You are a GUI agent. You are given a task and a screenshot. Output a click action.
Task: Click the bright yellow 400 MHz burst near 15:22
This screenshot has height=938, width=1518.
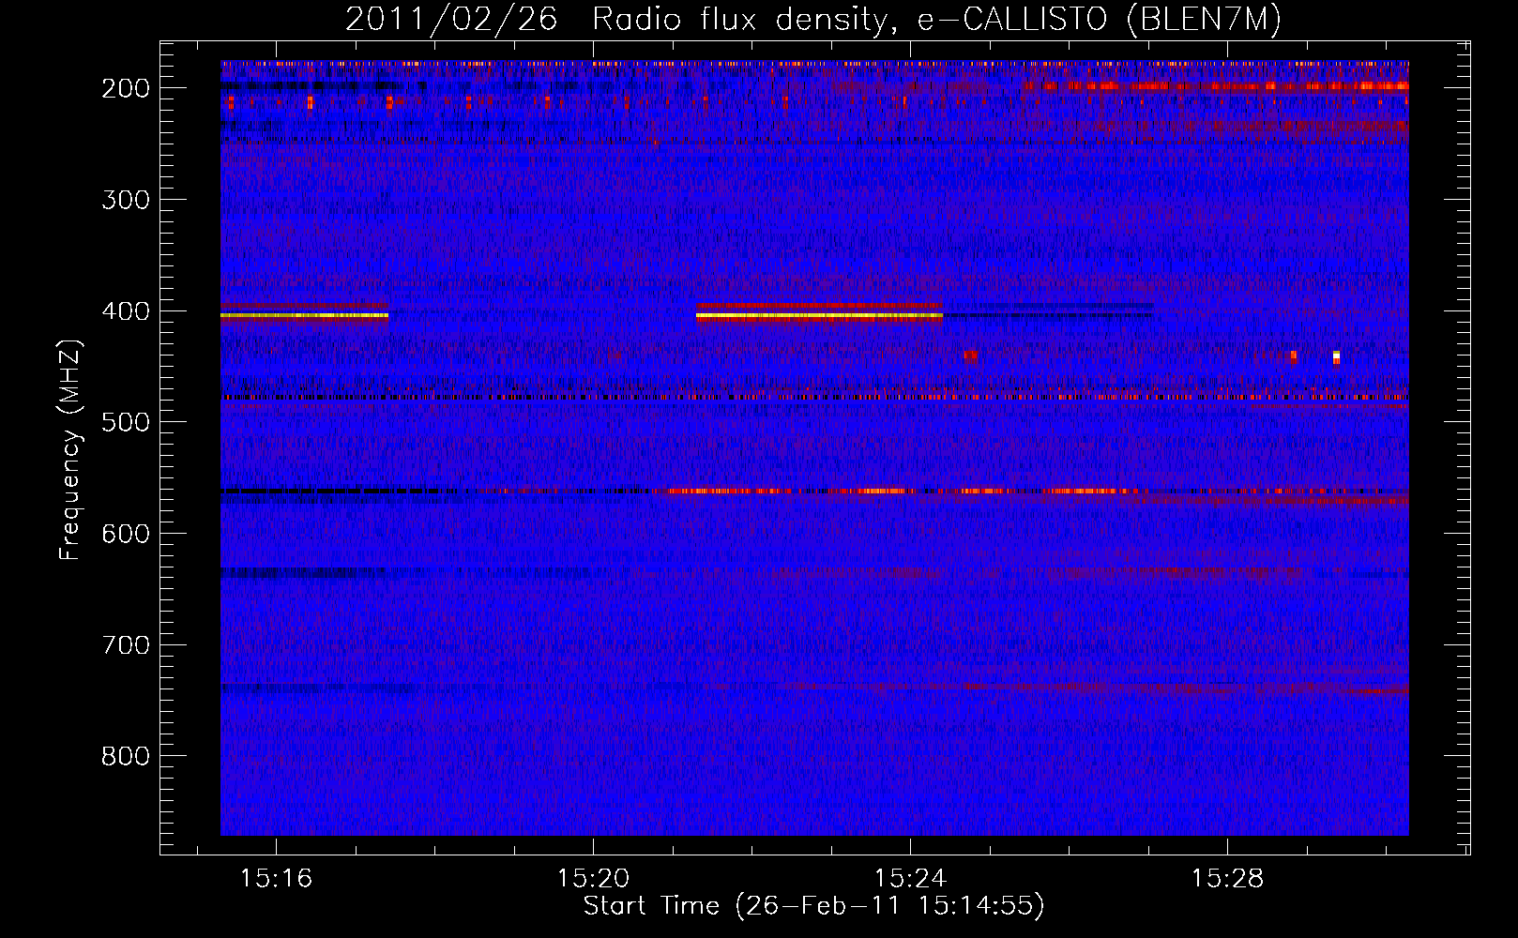819,316
